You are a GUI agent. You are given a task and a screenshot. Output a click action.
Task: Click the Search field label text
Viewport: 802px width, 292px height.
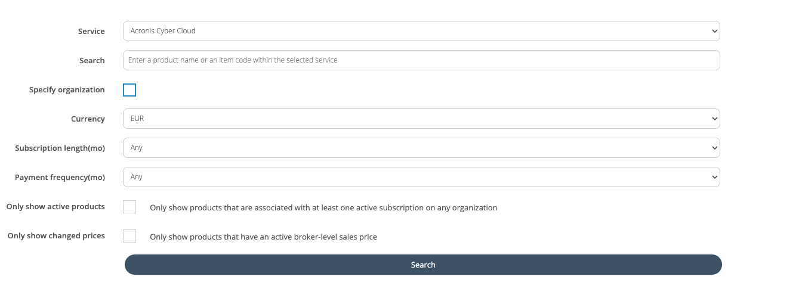point(92,60)
